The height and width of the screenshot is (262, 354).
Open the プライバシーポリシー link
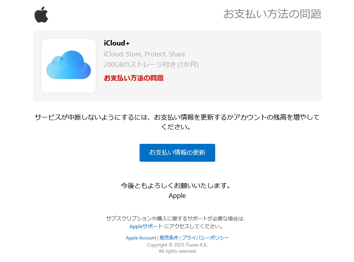pyautogui.click(x=205, y=238)
